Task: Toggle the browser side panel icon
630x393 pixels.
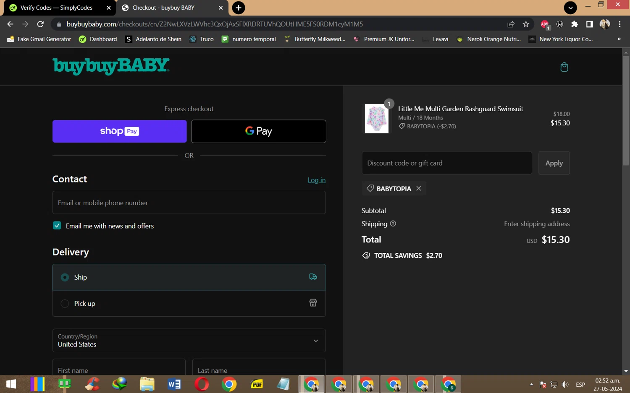Action: coord(590,24)
